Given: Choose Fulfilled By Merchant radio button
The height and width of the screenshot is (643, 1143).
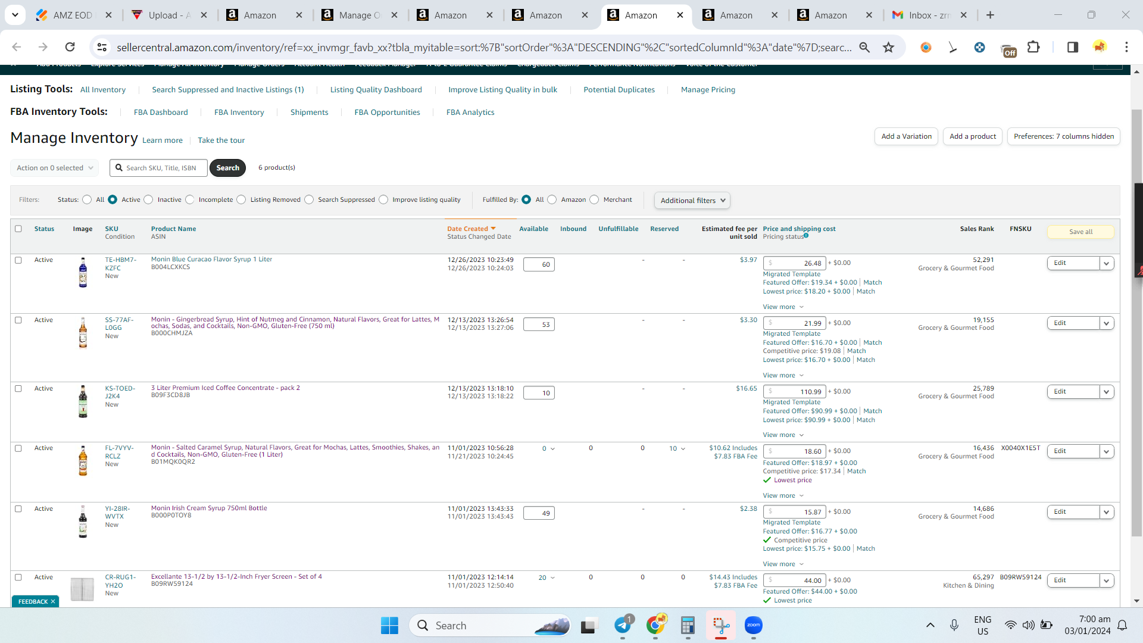Looking at the screenshot, I should pyautogui.click(x=594, y=199).
